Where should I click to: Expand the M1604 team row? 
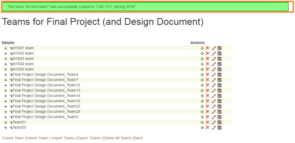tap(6, 64)
